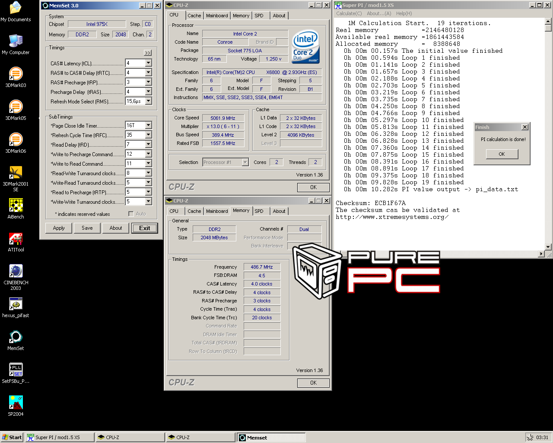The image size is (553, 443).
Task: Open Write-Read Turnaround clocks dropdown
Action: (149, 183)
